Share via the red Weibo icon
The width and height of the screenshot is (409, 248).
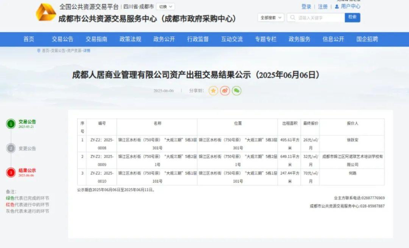tap(225, 91)
